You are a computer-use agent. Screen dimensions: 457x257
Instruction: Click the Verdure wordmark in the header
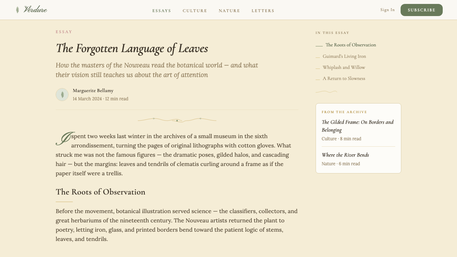35,10
